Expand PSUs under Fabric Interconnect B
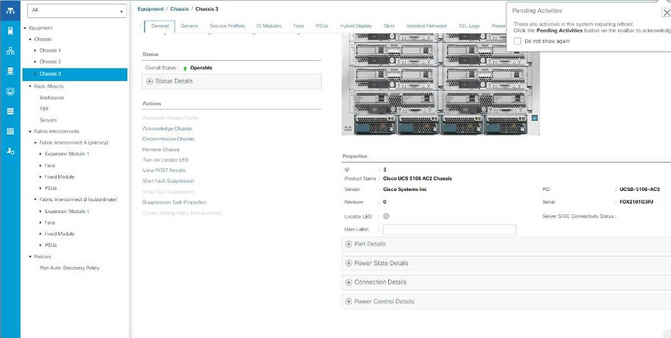The height and width of the screenshot is (338, 671). (x=41, y=245)
